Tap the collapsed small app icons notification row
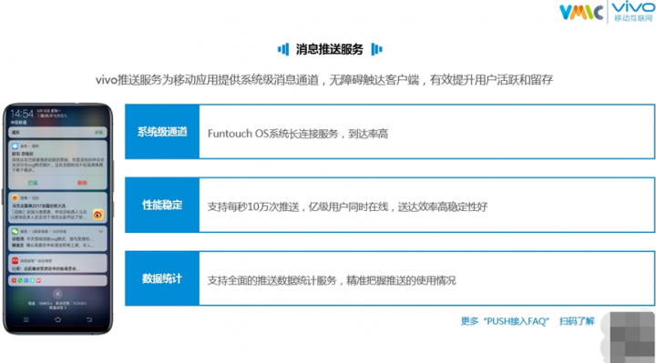 57,280
